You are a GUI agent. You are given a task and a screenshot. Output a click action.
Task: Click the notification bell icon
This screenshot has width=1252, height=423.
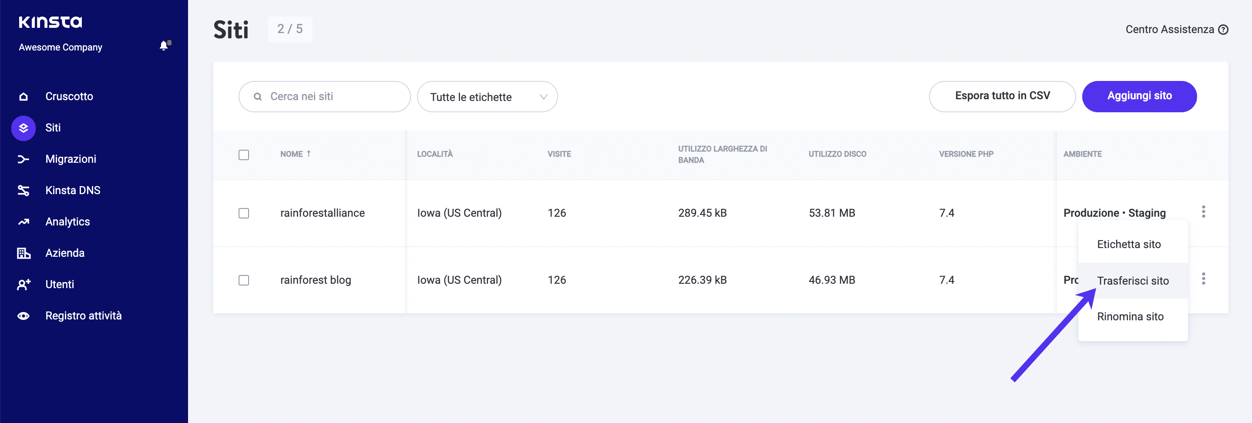164,46
